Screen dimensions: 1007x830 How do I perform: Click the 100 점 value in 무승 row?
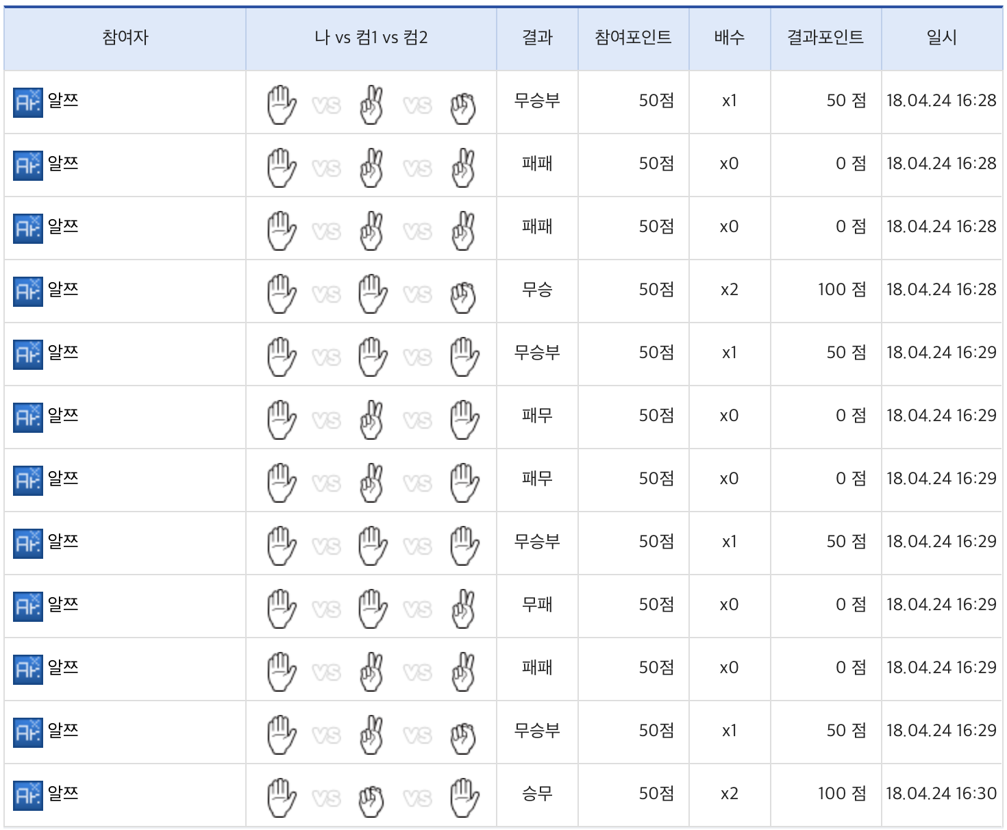[x=842, y=290]
